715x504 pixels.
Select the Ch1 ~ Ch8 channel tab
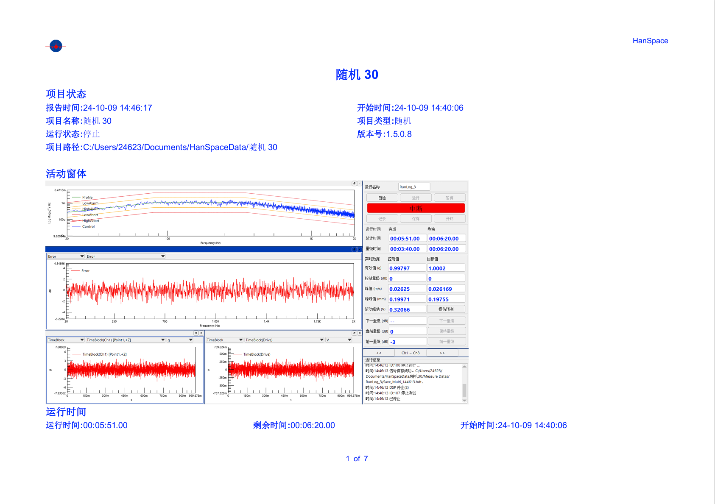tap(411, 353)
